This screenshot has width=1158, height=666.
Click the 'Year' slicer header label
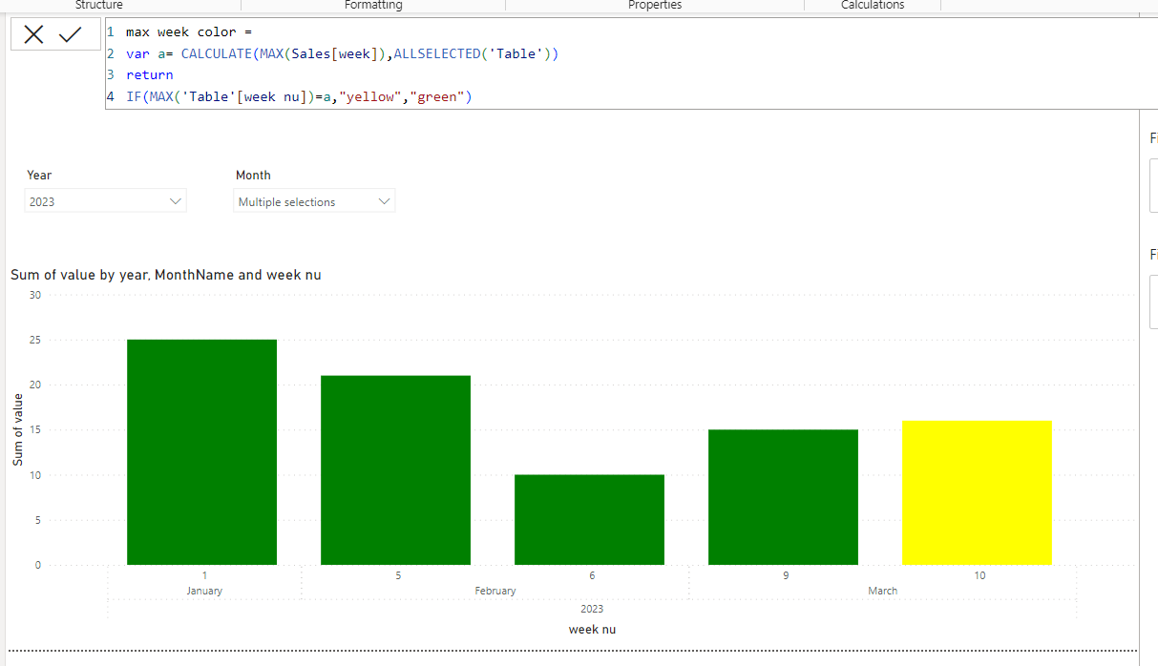click(x=39, y=175)
